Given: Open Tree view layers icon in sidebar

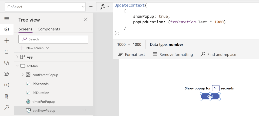Looking at the screenshot, I should [7, 29].
